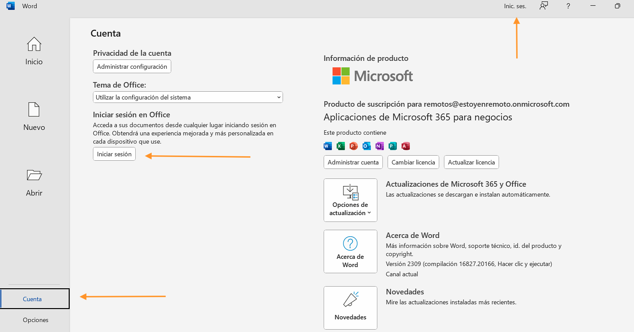Click the Actualizaciones de Microsoft 365 y Office heading

click(456, 184)
